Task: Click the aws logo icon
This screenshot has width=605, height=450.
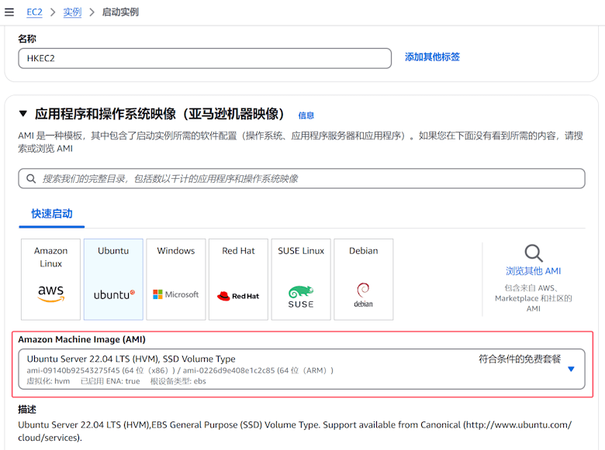Action: point(51,294)
